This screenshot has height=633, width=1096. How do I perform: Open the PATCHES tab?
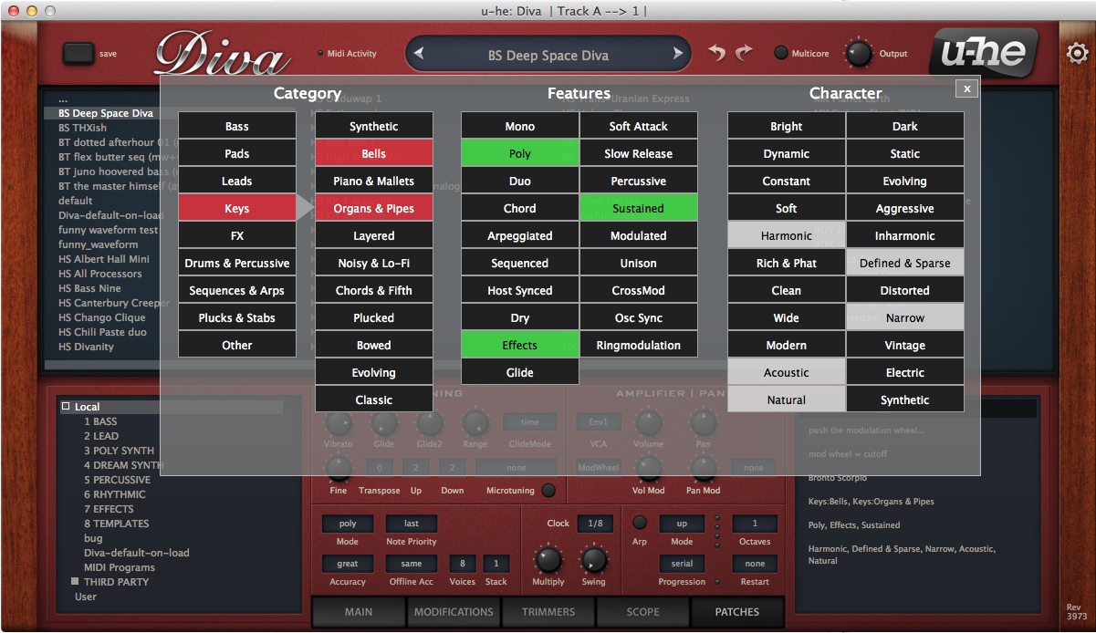click(x=737, y=612)
